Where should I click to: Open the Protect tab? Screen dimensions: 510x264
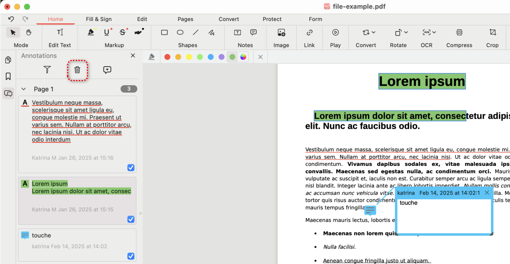tap(272, 19)
